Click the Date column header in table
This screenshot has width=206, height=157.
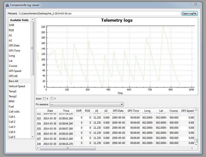pyautogui.click(x=50, y=111)
